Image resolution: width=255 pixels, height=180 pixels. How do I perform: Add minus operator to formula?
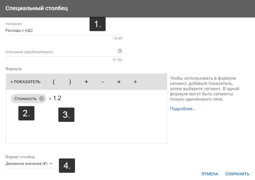click(x=103, y=82)
